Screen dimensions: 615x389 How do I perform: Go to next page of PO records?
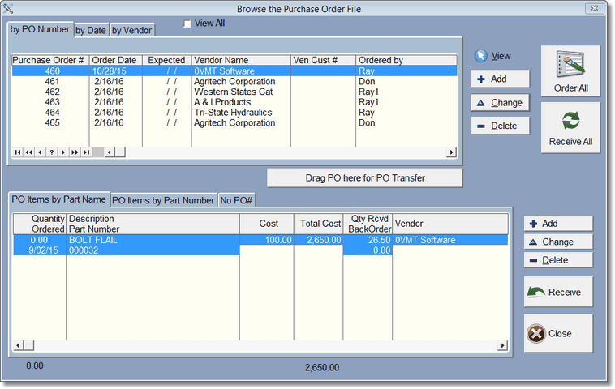pyautogui.click(x=75, y=152)
